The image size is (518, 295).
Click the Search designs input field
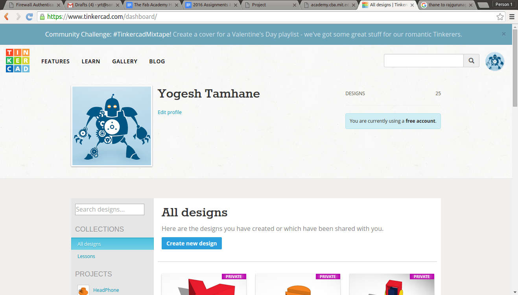tap(109, 209)
